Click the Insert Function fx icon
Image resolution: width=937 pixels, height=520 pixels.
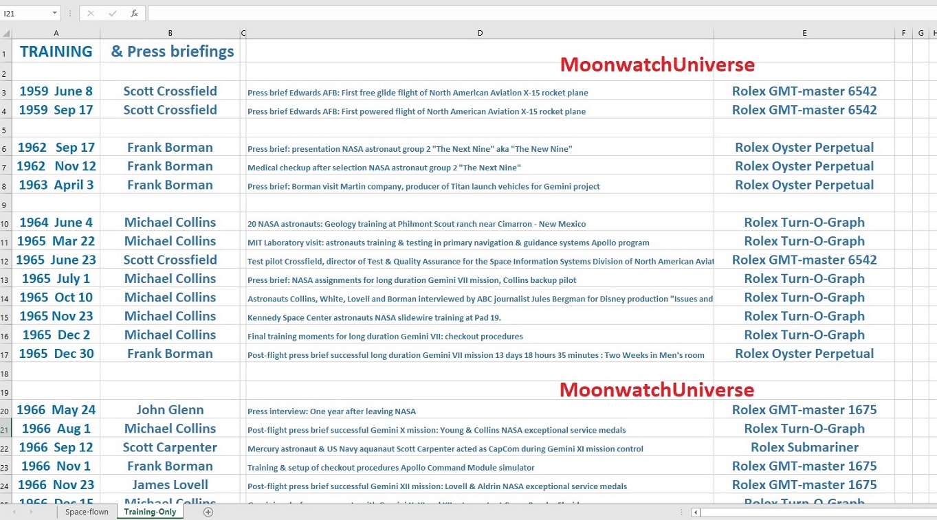click(x=134, y=13)
